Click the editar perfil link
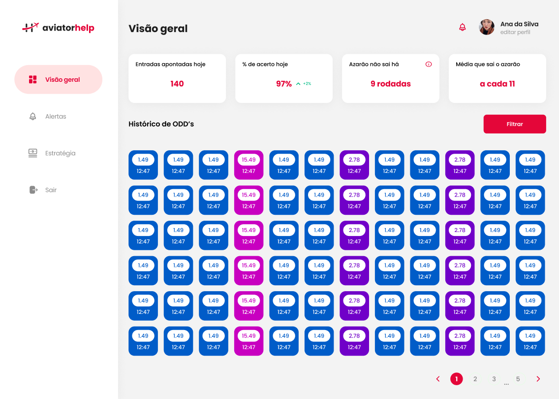Image resolution: width=559 pixels, height=399 pixels. (x=515, y=33)
